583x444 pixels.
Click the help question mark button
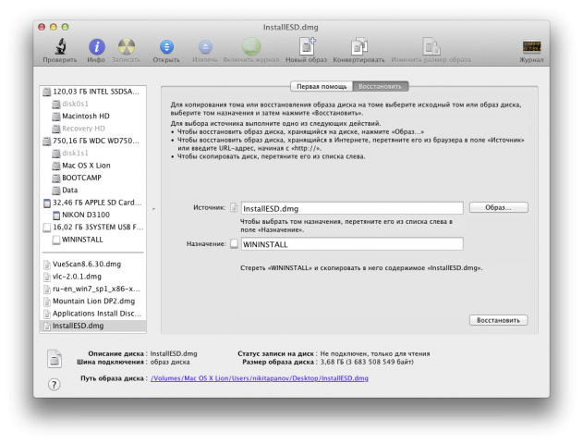(x=55, y=385)
